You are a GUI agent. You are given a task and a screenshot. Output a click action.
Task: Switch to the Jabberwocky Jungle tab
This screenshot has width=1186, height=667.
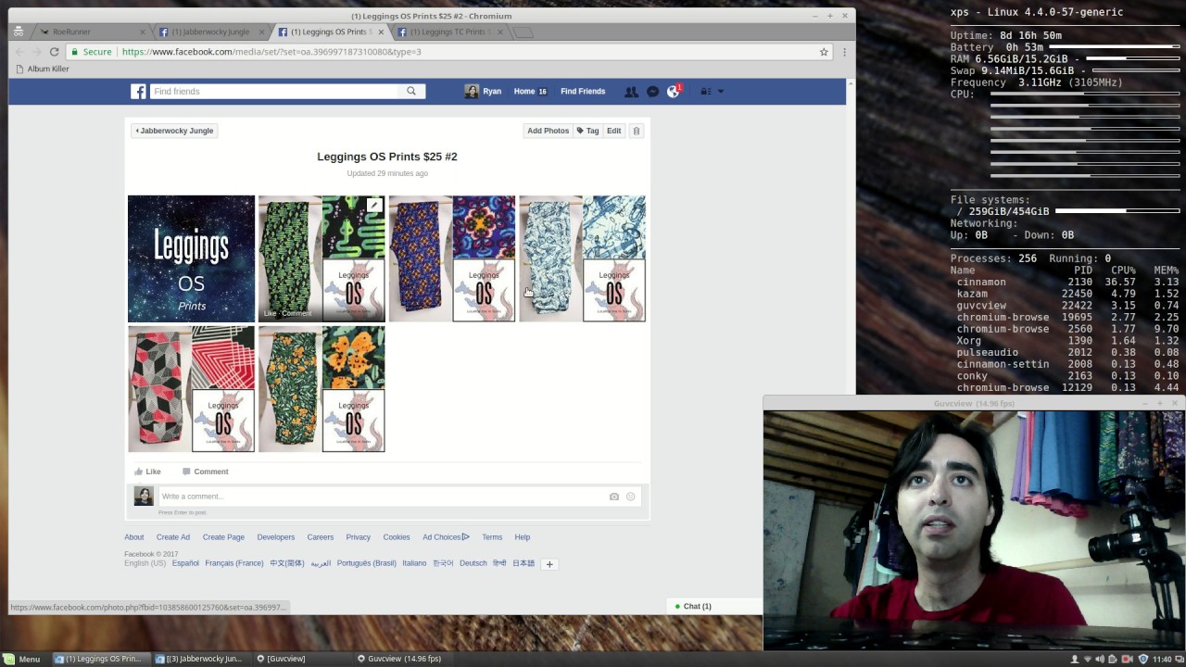(209, 31)
